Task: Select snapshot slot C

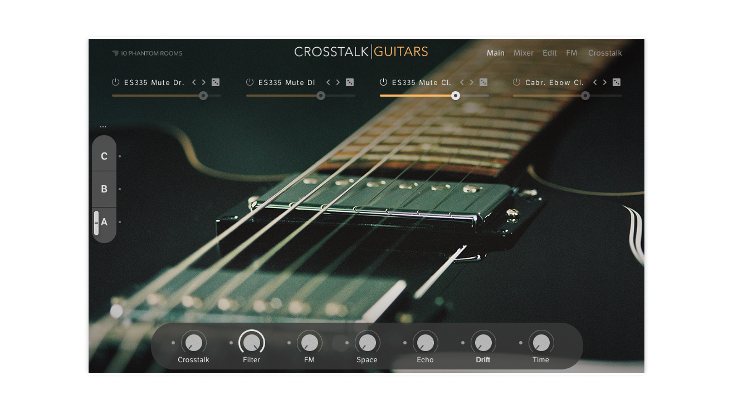Action: tap(104, 156)
